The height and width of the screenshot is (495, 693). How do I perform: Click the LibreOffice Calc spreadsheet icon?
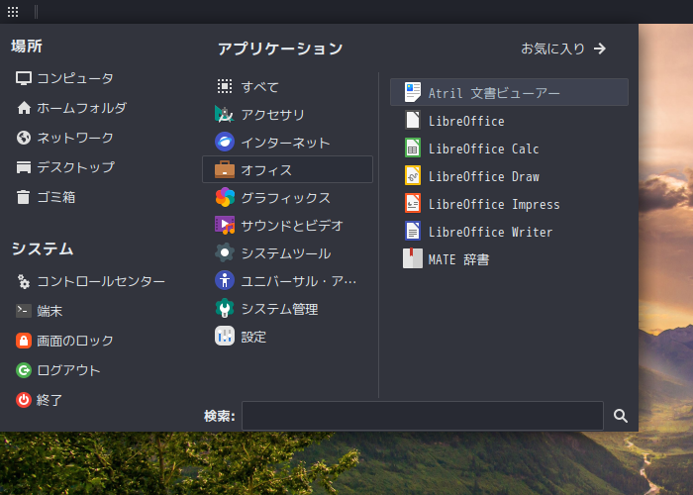pyautogui.click(x=413, y=148)
